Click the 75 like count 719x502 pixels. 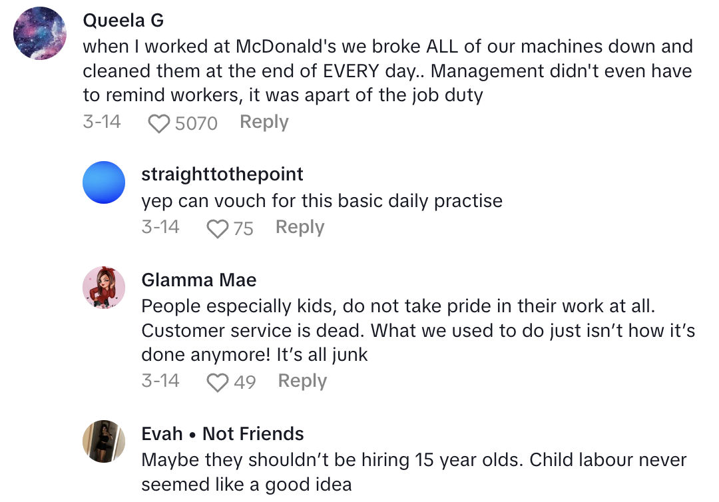coord(244,229)
